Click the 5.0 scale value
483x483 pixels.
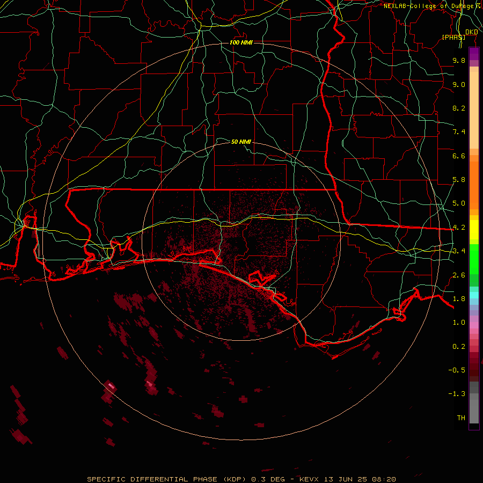(459, 203)
